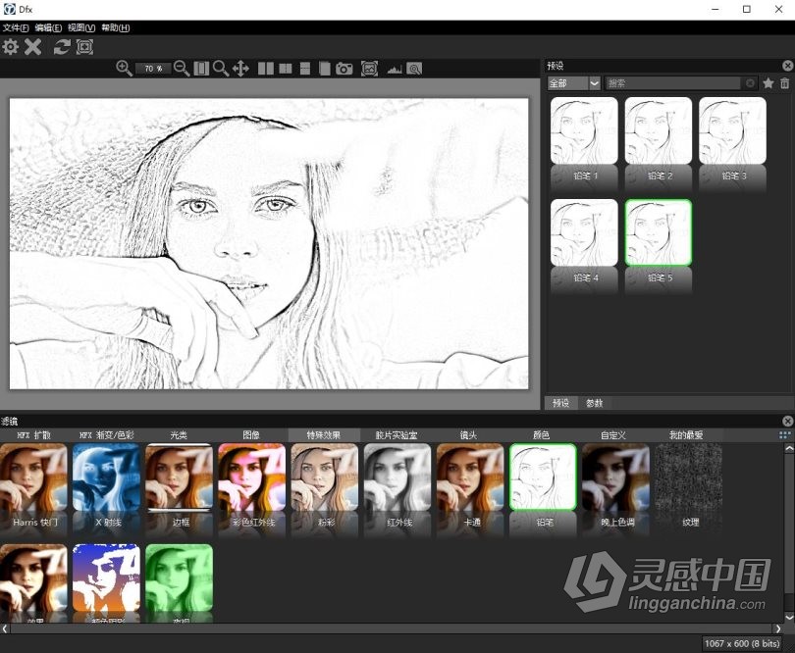The image size is (795, 653).
Task: Click the trash delete preset icon
Action: tap(785, 83)
